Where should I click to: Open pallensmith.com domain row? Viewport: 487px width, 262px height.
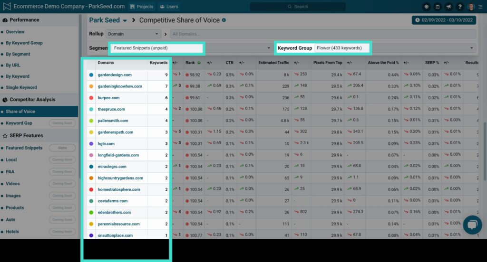click(113, 121)
